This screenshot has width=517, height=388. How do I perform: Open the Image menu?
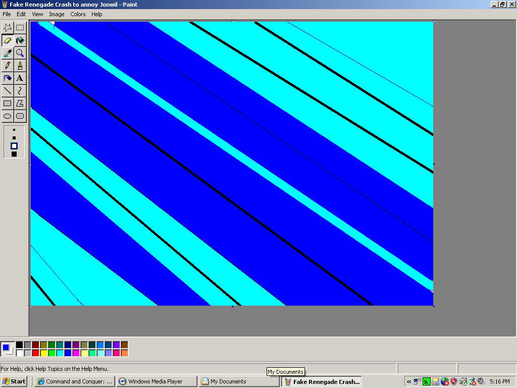tap(57, 14)
